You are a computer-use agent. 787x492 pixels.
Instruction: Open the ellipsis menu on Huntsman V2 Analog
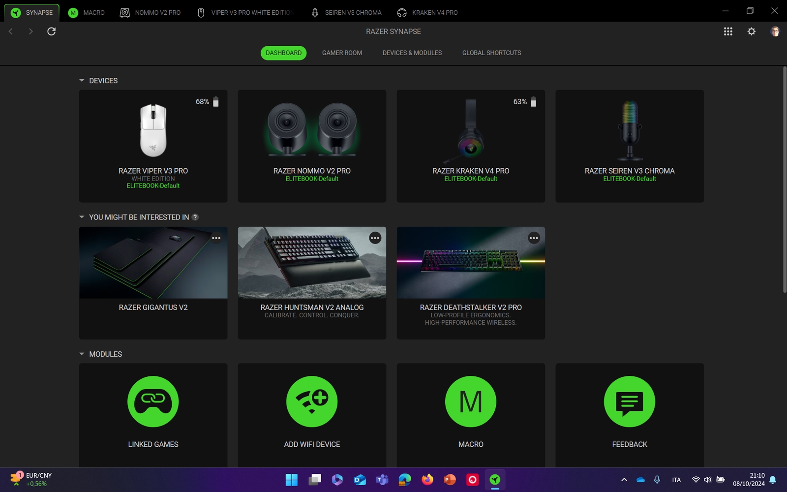(x=375, y=238)
